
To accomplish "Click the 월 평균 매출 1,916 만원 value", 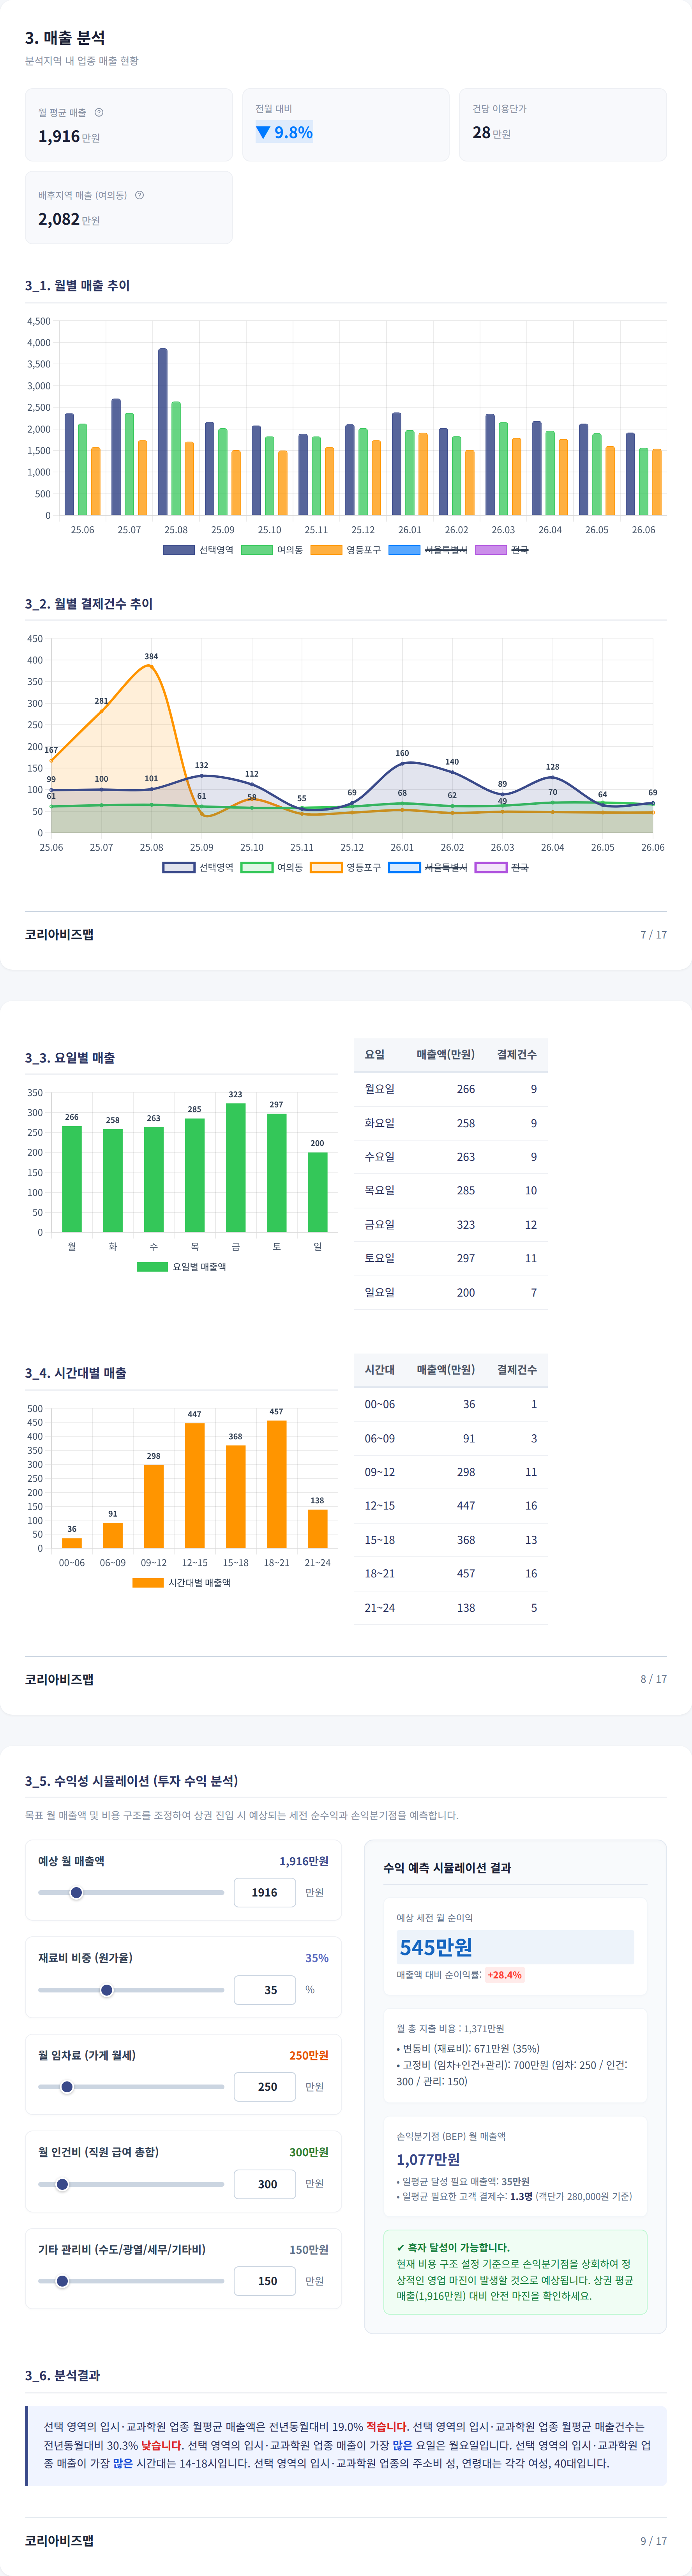I will point(69,137).
